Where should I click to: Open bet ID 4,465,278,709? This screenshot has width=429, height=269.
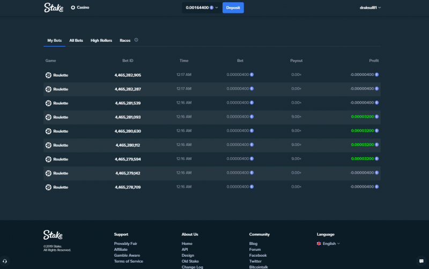point(128,187)
